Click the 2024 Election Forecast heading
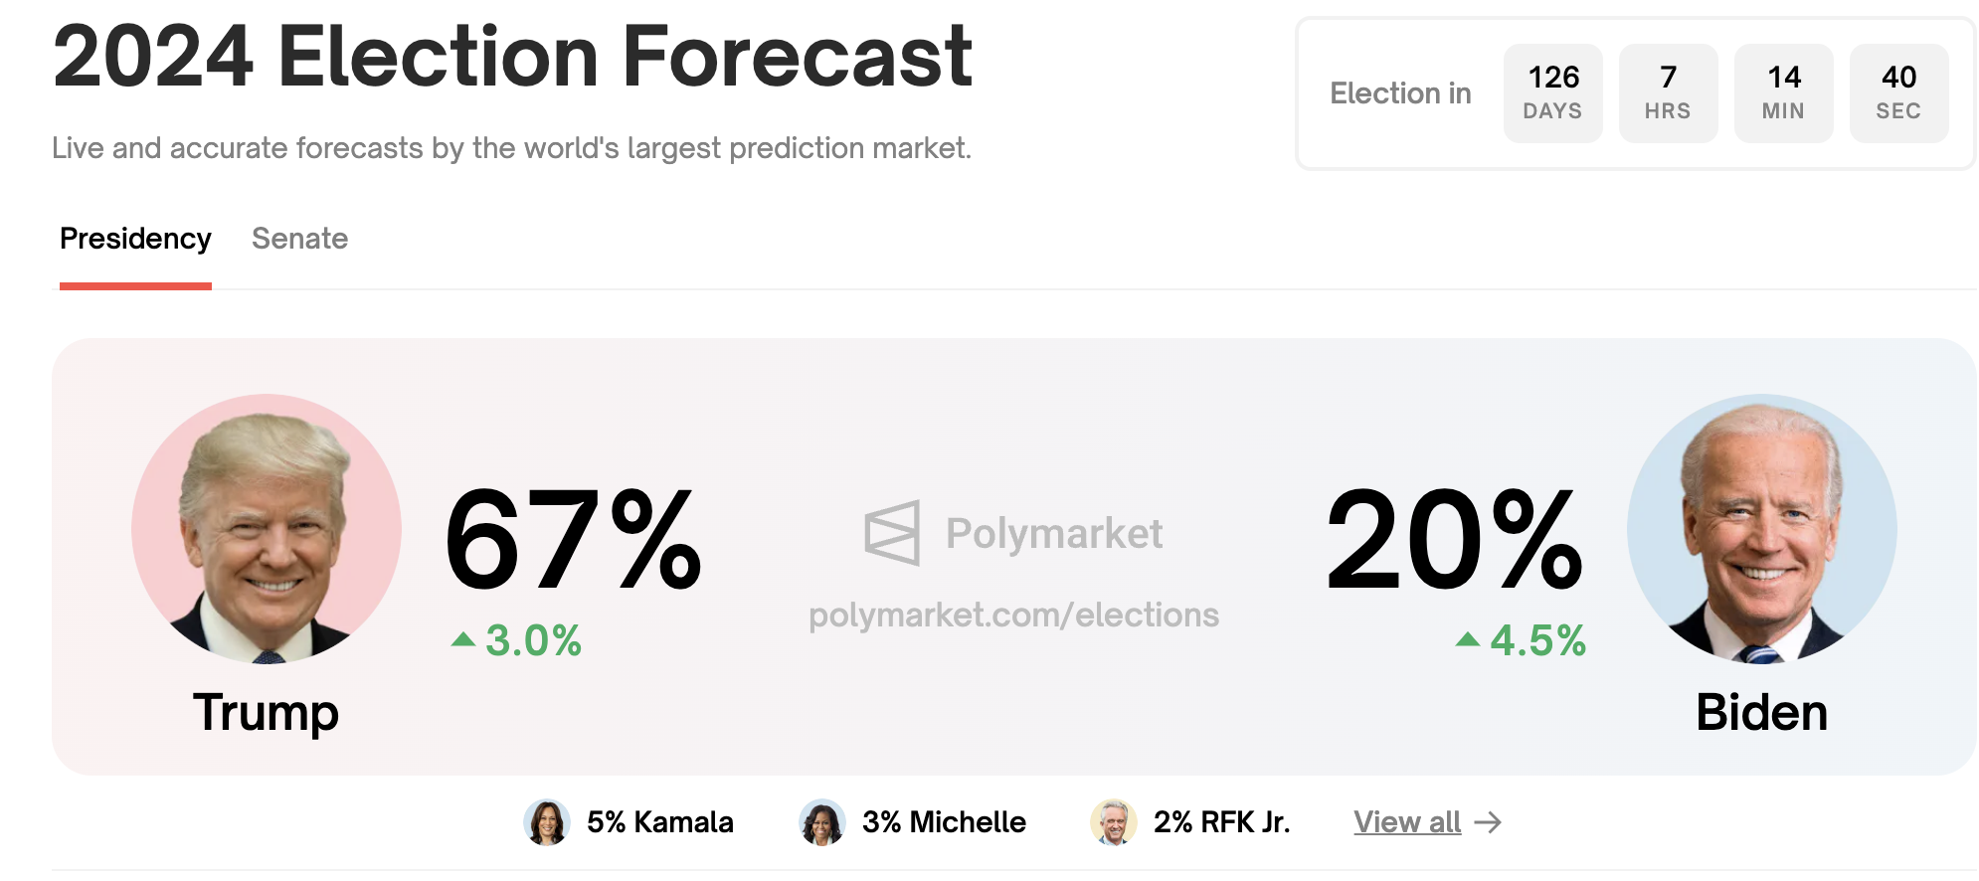This screenshot has width=1979, height=881. [512, 57]
